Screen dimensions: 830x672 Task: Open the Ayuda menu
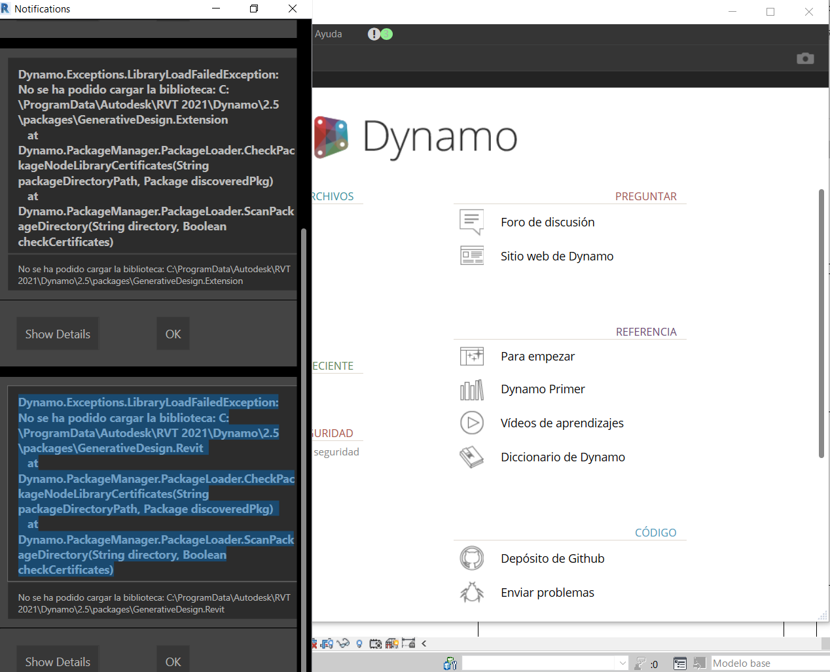click(328, 33)
